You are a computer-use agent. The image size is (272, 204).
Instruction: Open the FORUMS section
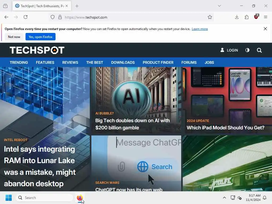189,62
